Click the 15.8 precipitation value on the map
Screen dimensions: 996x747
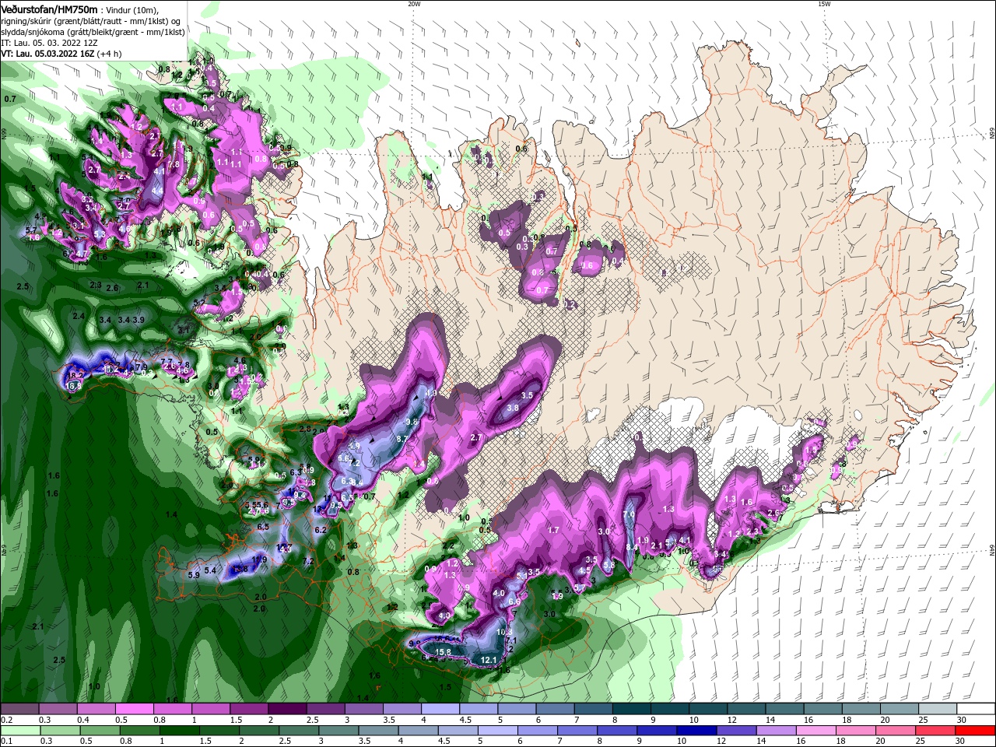pos(444,652)
